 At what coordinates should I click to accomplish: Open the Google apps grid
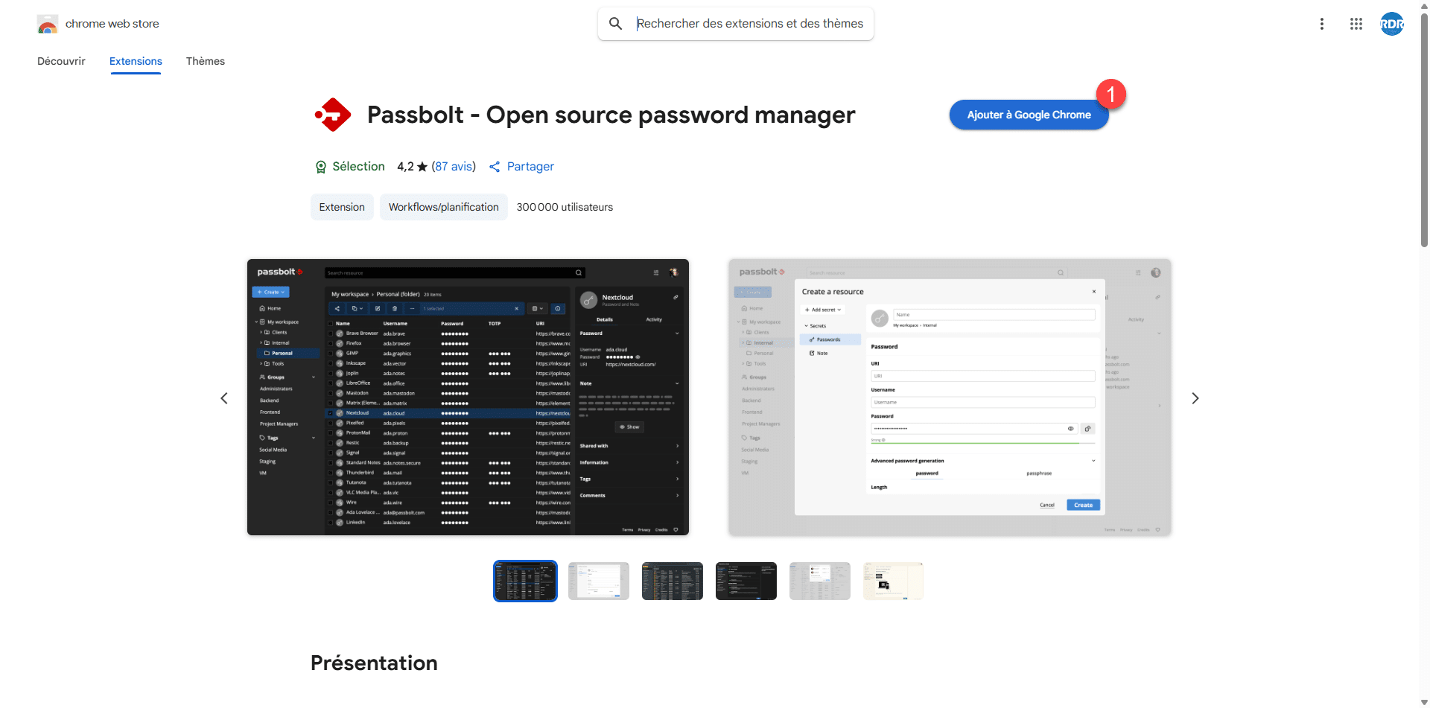tap(1356, 24)
